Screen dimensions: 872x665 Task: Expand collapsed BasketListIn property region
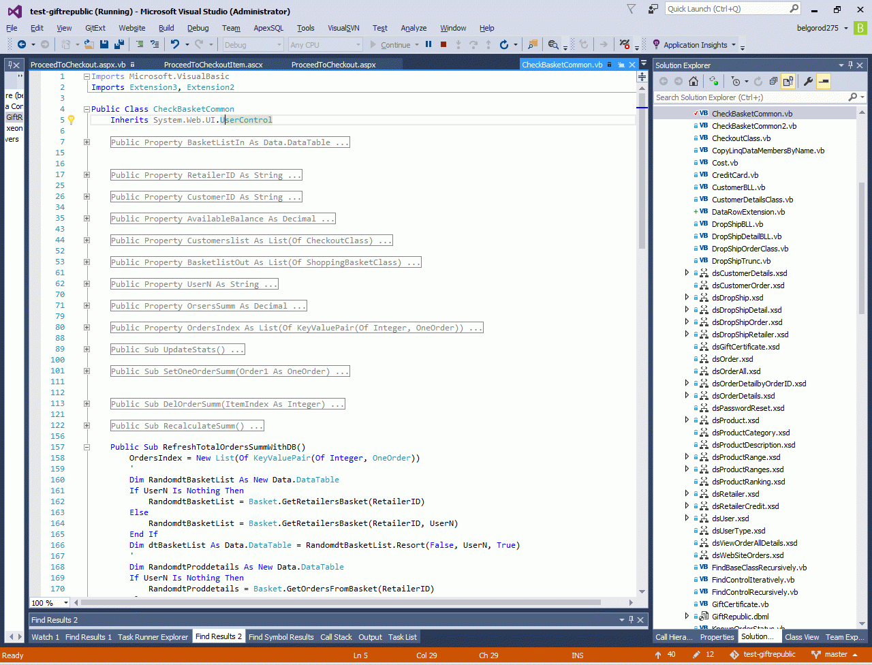coord(87,142)
